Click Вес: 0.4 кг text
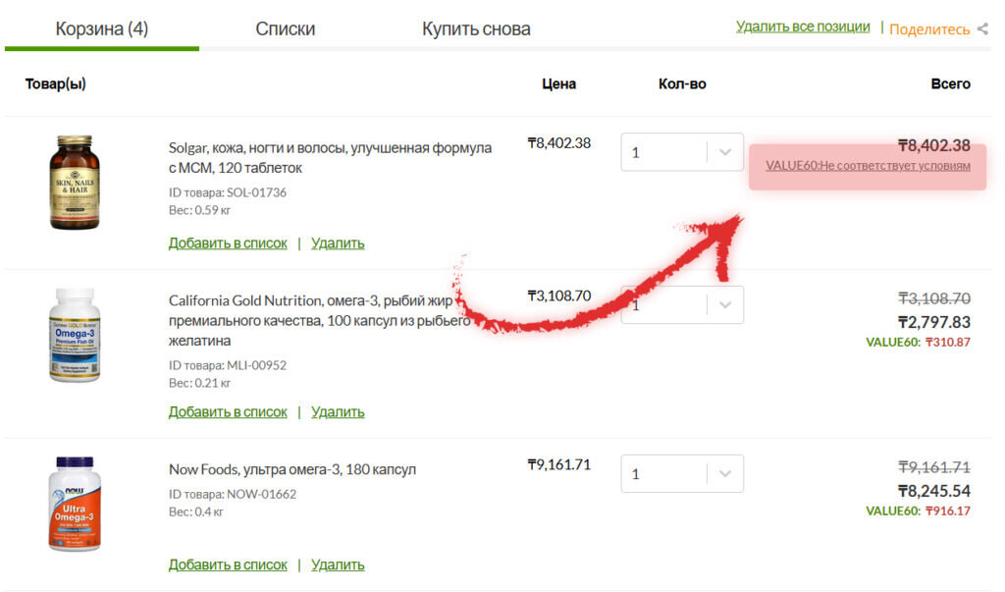This screenshot has height=592, width=1005. 196,511
